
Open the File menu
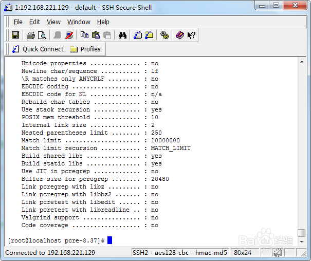coord(18,22)
